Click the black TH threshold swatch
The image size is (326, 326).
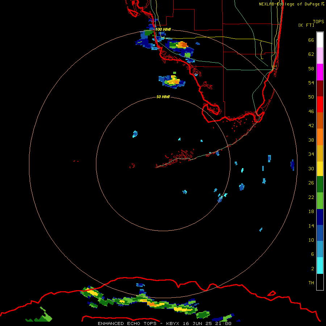pos(320,282)
